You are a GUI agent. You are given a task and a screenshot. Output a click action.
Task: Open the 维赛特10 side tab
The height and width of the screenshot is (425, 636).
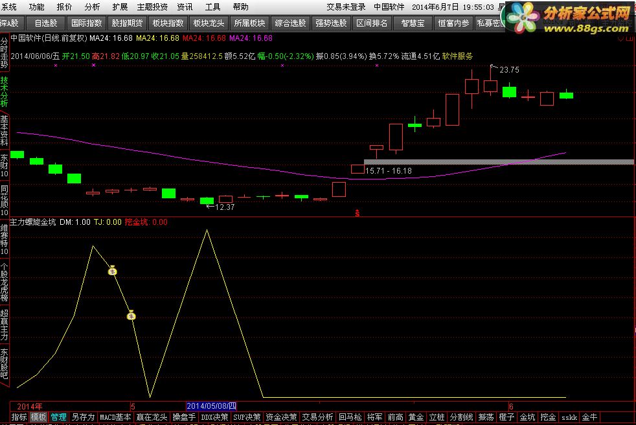tap(4, 240)
